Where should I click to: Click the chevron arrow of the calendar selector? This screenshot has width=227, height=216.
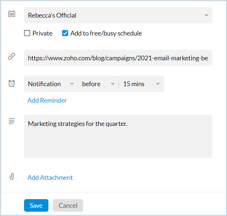click(x=206, y=15)
